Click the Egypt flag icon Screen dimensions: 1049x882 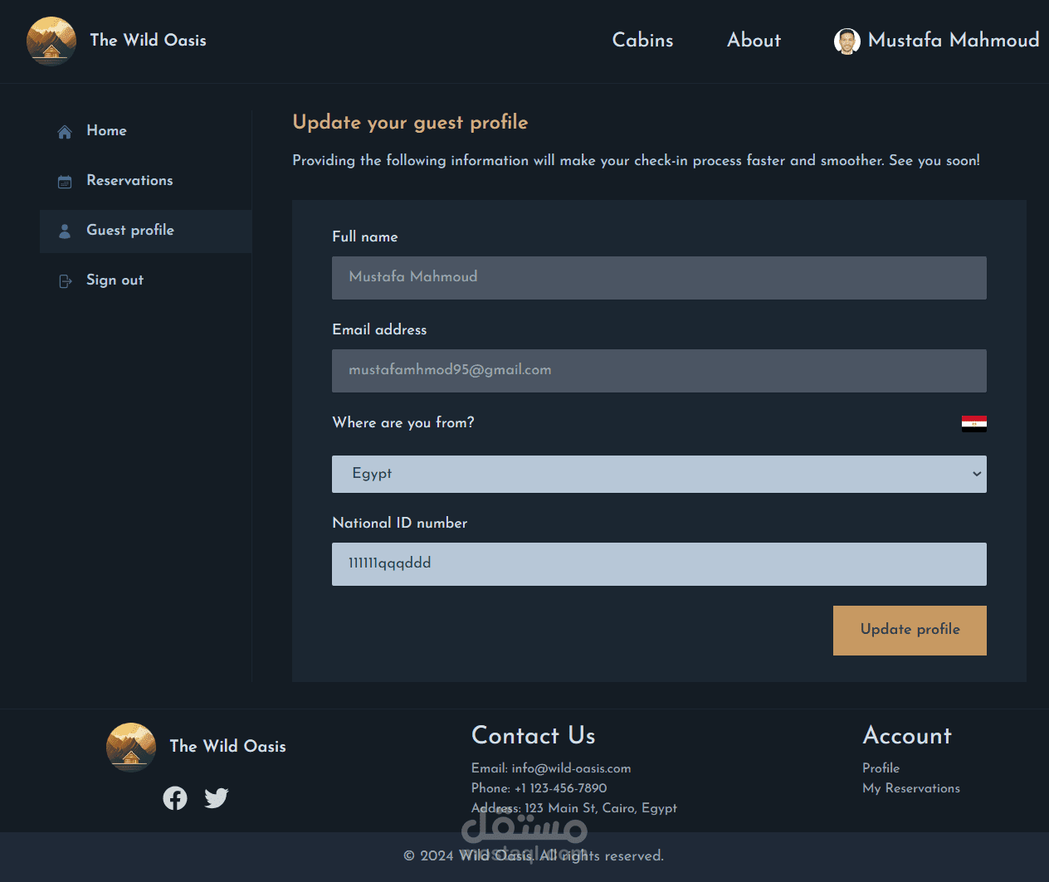tap(974, 424)
